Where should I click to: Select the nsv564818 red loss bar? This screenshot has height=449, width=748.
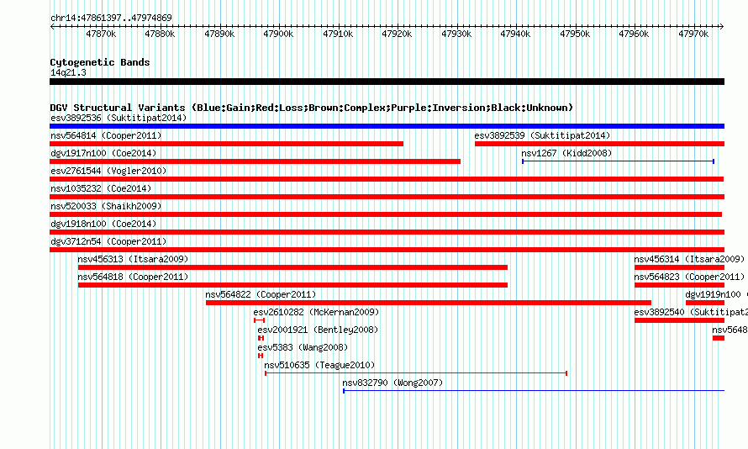(292, 285)
